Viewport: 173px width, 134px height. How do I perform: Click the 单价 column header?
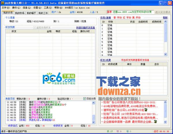tap(129, 64)
